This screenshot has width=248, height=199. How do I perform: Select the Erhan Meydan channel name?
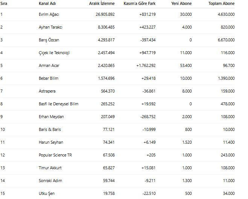tap(51, 117)
